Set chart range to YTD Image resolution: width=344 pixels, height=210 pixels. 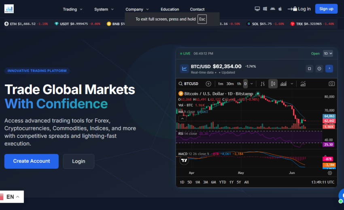223,182
